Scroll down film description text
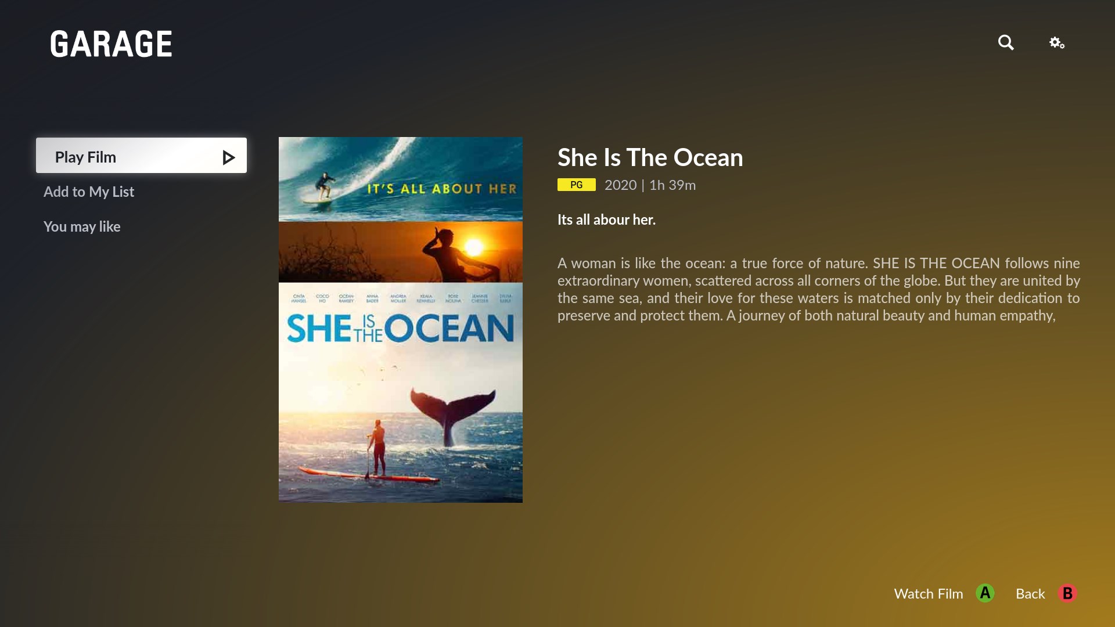The image size is (1115, 627). coord(818,289)
